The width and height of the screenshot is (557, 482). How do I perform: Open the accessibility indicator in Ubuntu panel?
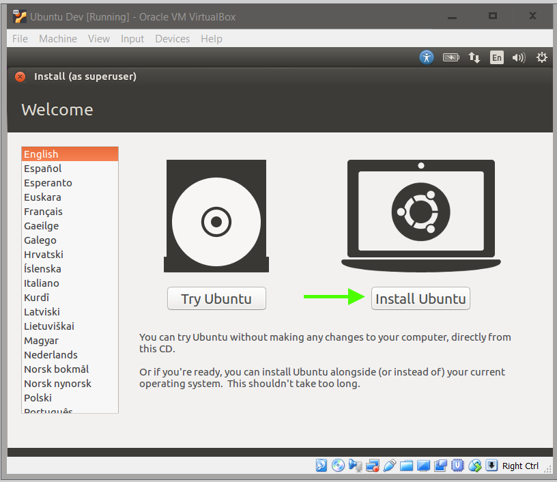coord(426,57)
